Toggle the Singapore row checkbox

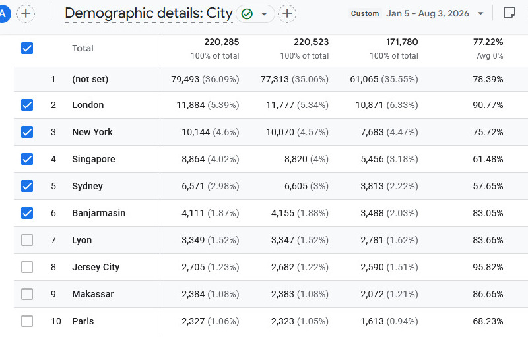(27, 159)
